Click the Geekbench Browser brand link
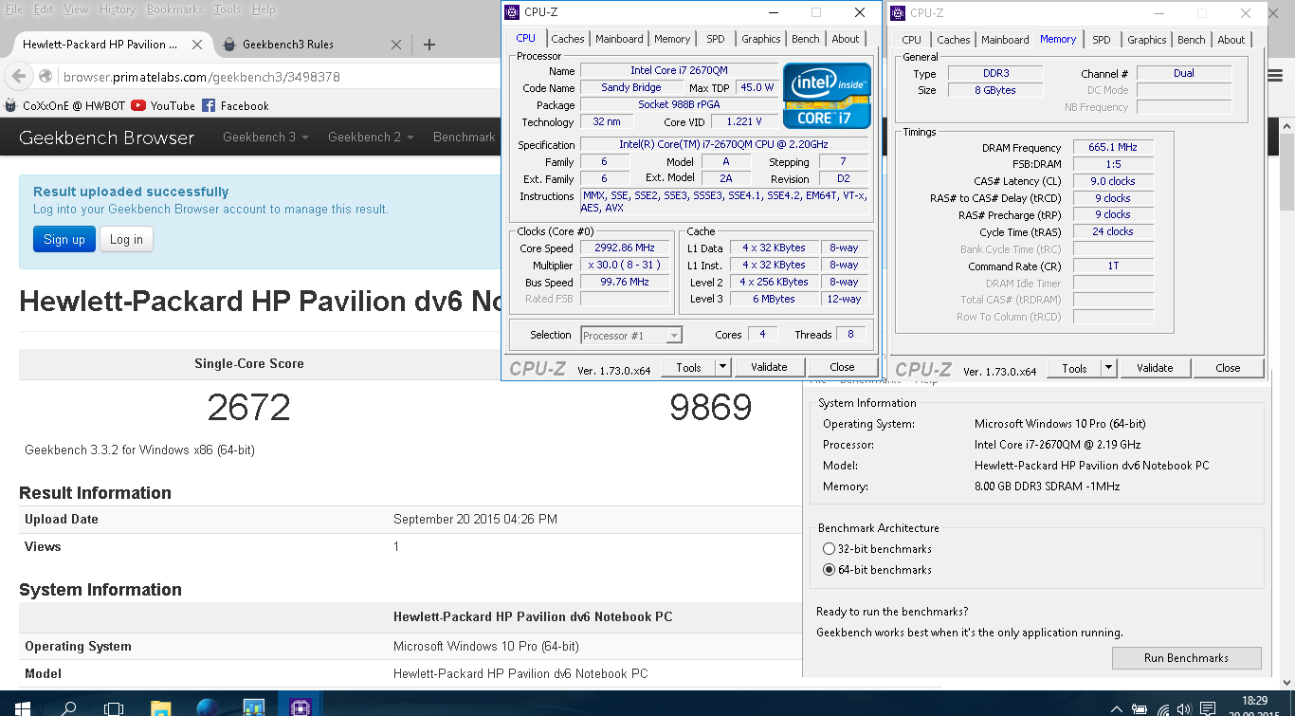 pos(106,138)
